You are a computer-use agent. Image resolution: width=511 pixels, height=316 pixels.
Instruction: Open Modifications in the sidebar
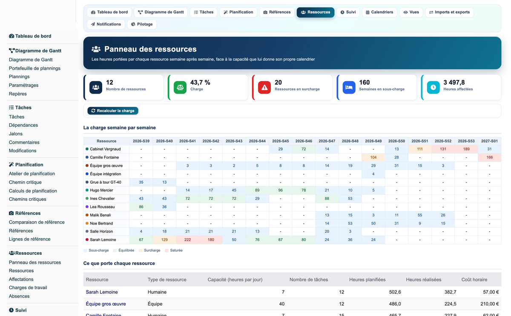coord(23,151)
